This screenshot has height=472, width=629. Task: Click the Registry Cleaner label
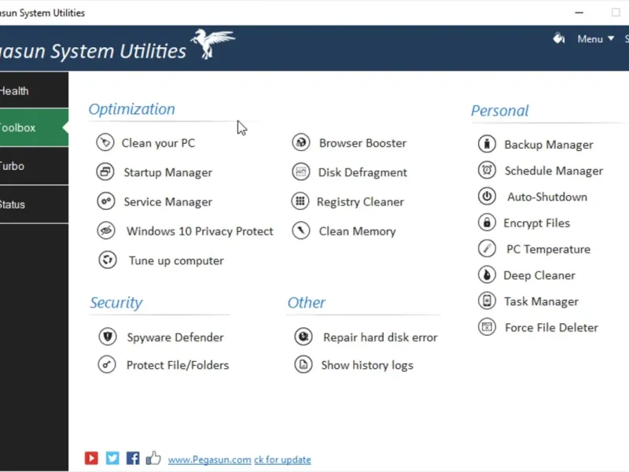tap(360, 202)
